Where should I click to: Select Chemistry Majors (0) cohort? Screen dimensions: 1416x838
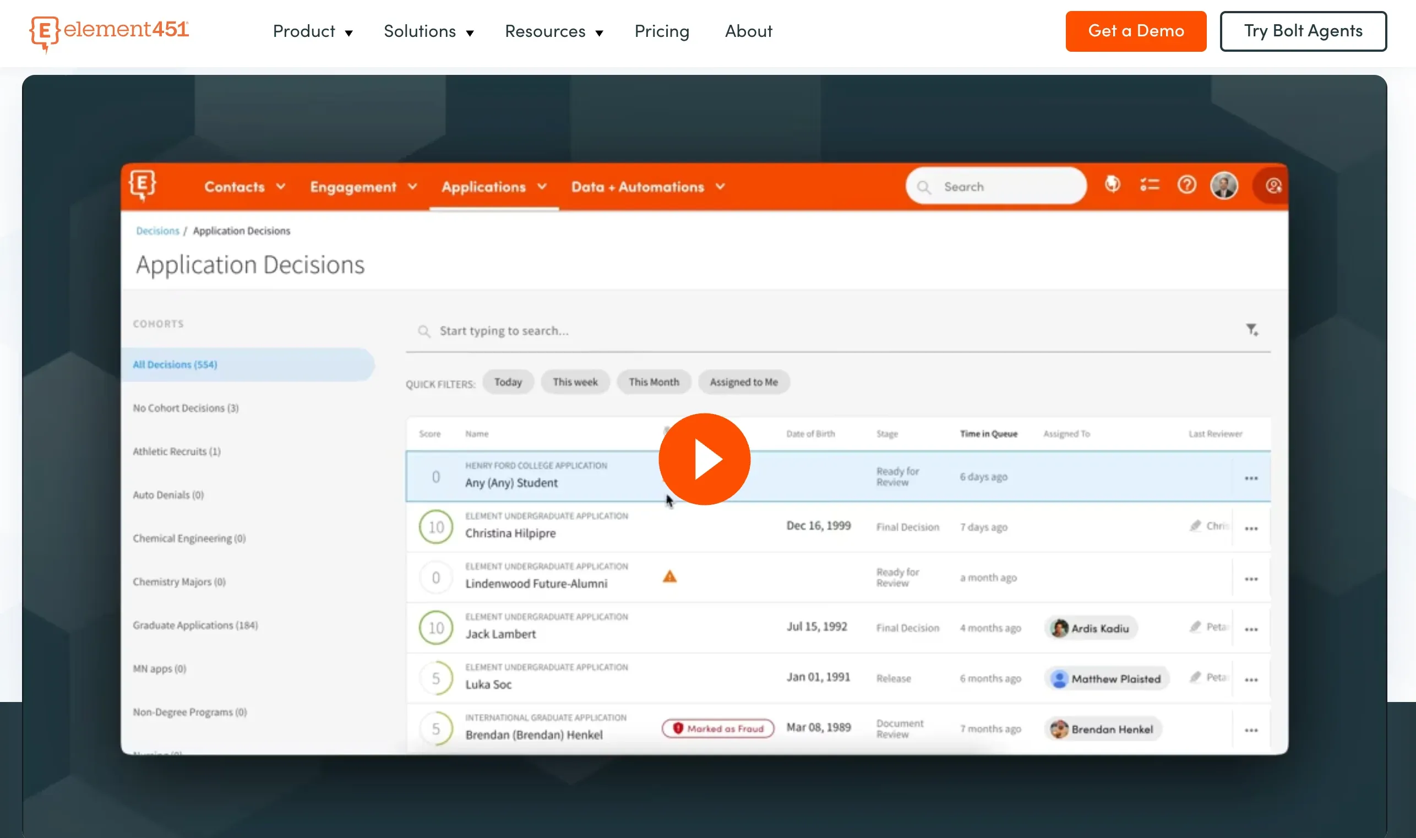pos(179,582)
